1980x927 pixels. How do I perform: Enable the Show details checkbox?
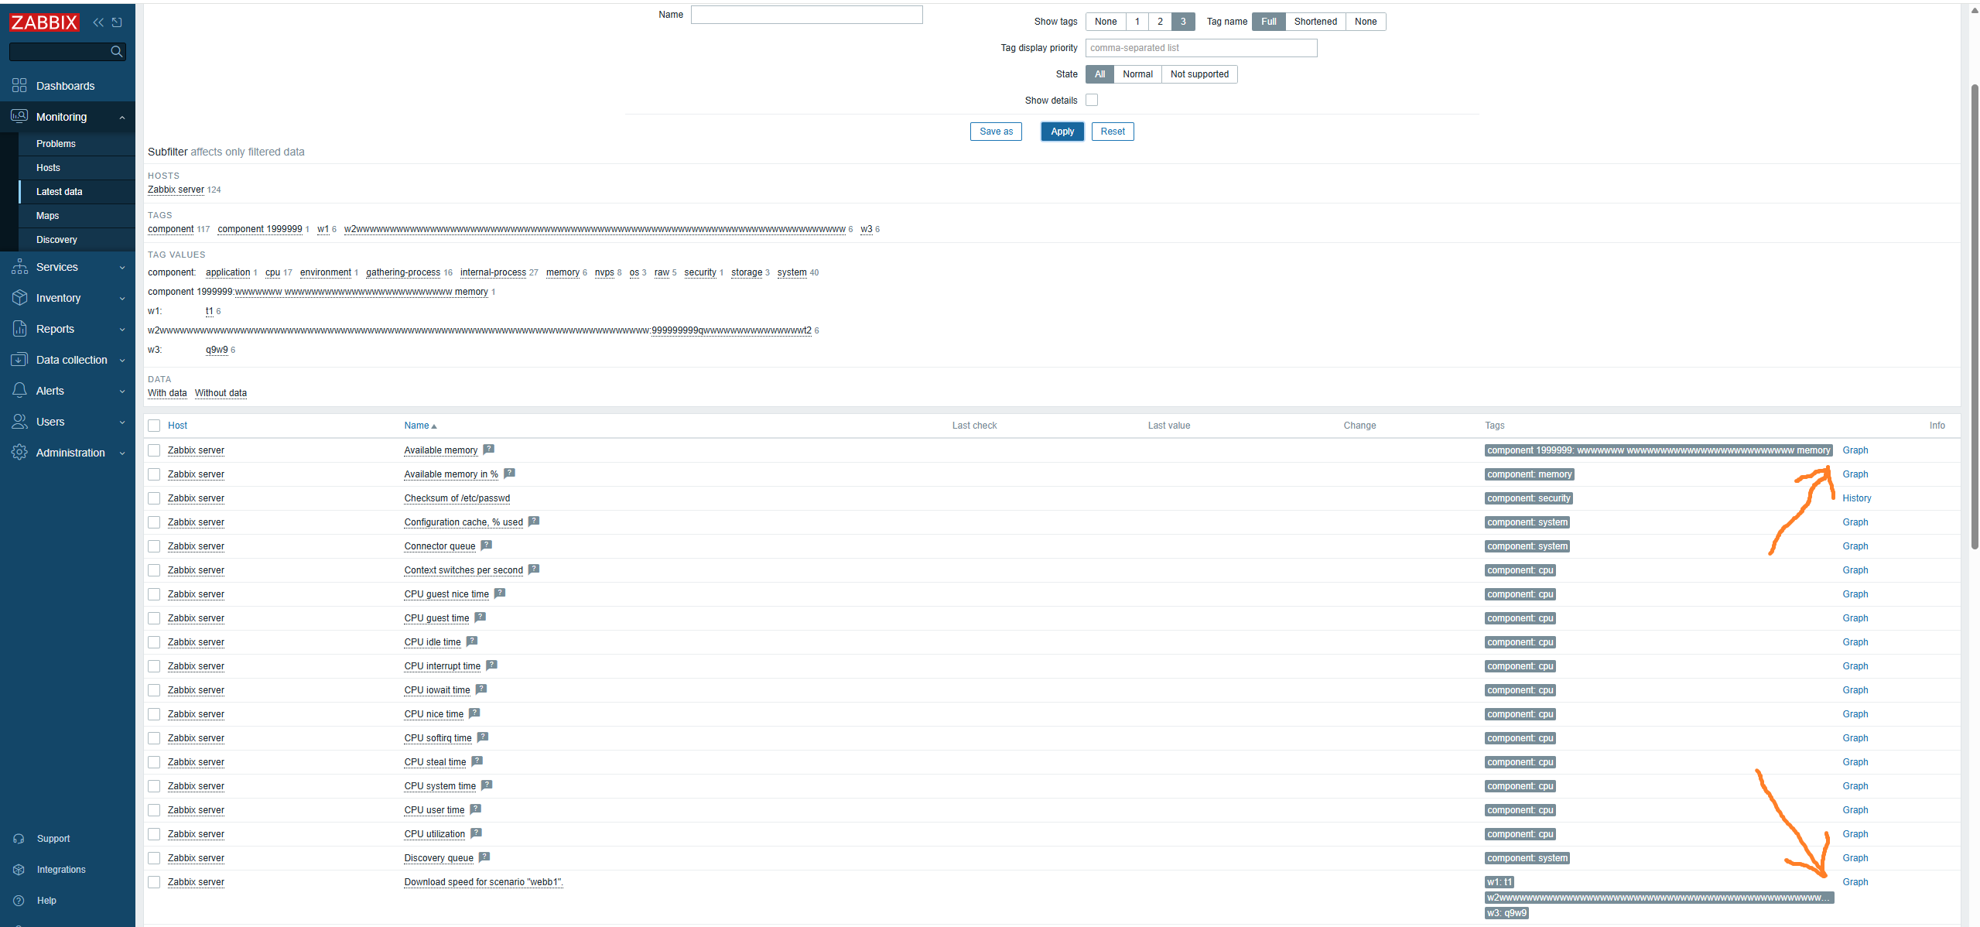click(1092, 101)
